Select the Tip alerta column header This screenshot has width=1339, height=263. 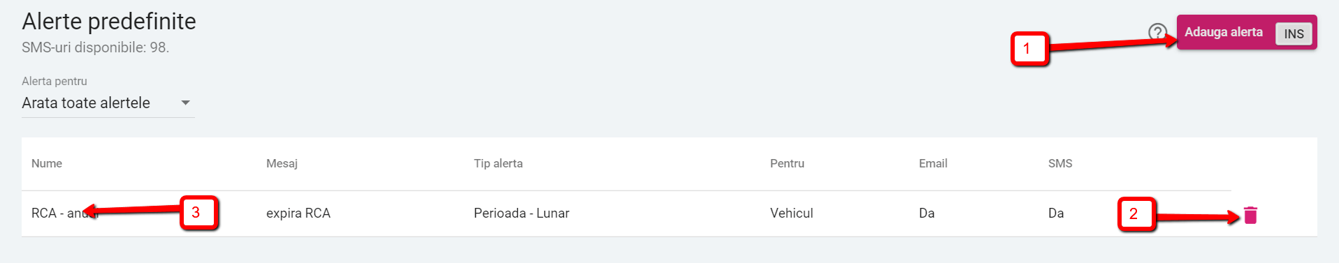[x=498, y=163]
